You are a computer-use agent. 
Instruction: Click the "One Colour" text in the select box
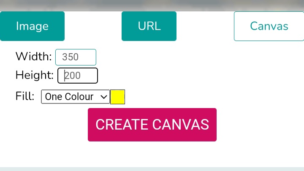click(x=71, y=97)
